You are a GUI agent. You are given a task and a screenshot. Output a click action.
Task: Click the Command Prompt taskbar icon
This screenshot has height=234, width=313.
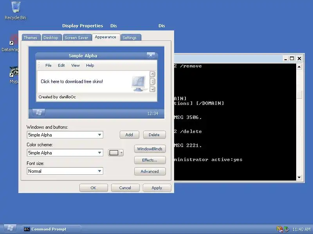click(x=27, y=229)
